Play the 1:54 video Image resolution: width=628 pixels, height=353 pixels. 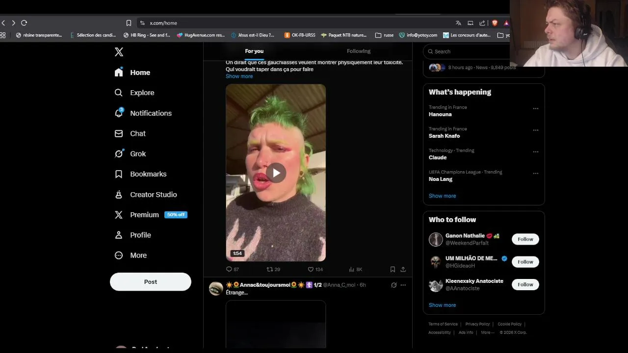276,173
